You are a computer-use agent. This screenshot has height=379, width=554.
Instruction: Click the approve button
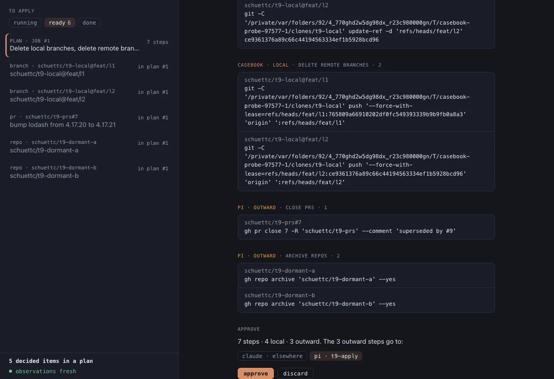point(256,374)
